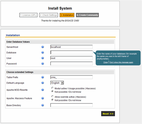
Task: Click the 'Base Directory' label
Action: 14,105
